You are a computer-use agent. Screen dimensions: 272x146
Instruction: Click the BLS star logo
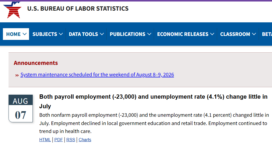tap(12, 10)
